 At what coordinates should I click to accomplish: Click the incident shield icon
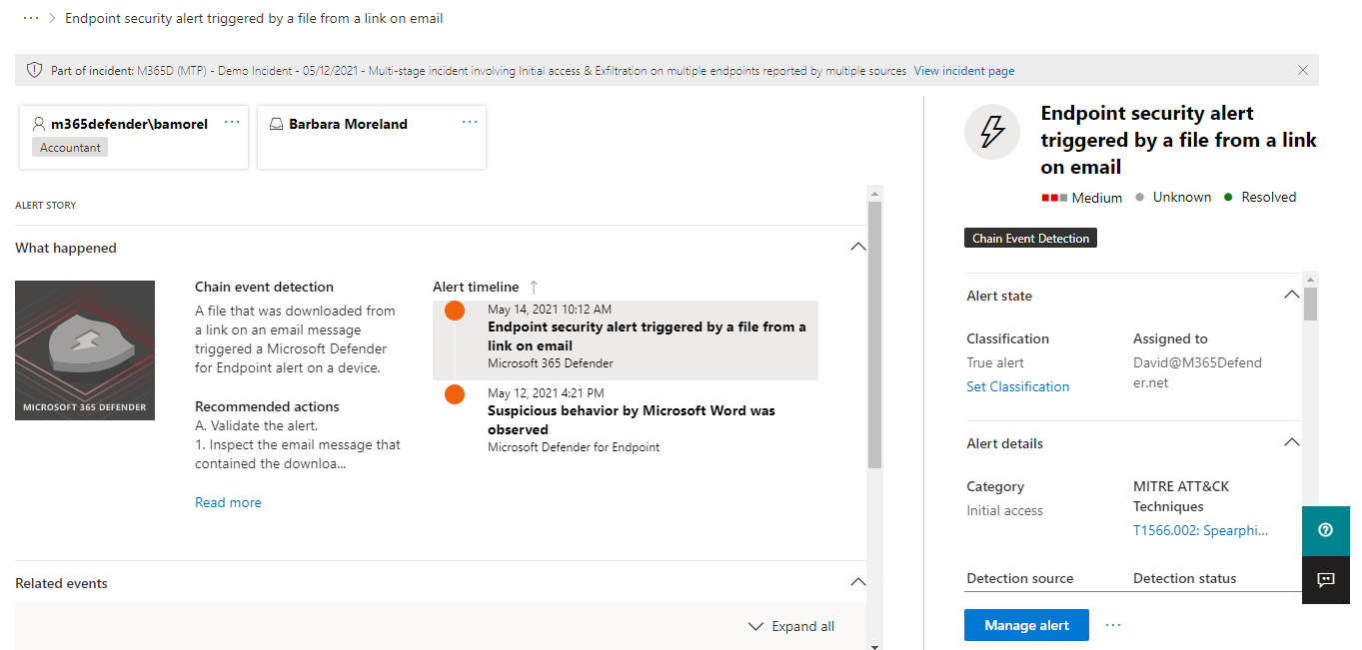[x=35, y=70]
